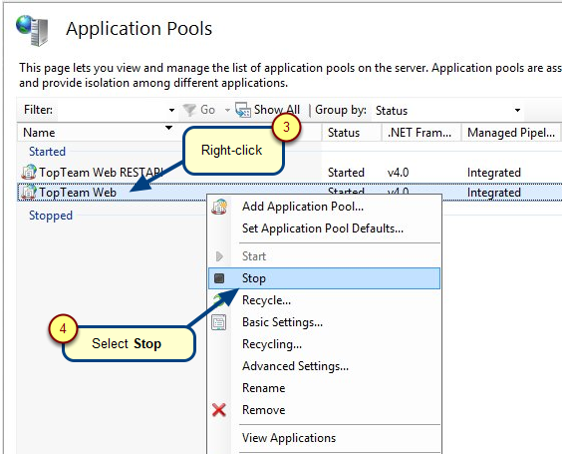Click the Application Pools server globe icon
Viewport: 566px width, 454px height.
click(32, 30)
